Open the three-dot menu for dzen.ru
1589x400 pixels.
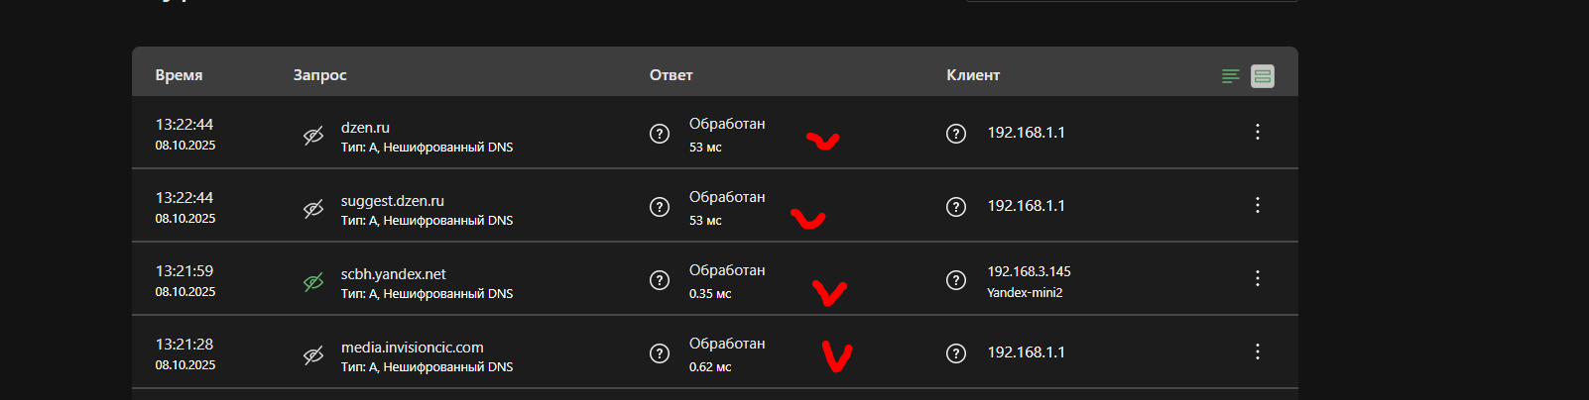(x=1258, y=132)
